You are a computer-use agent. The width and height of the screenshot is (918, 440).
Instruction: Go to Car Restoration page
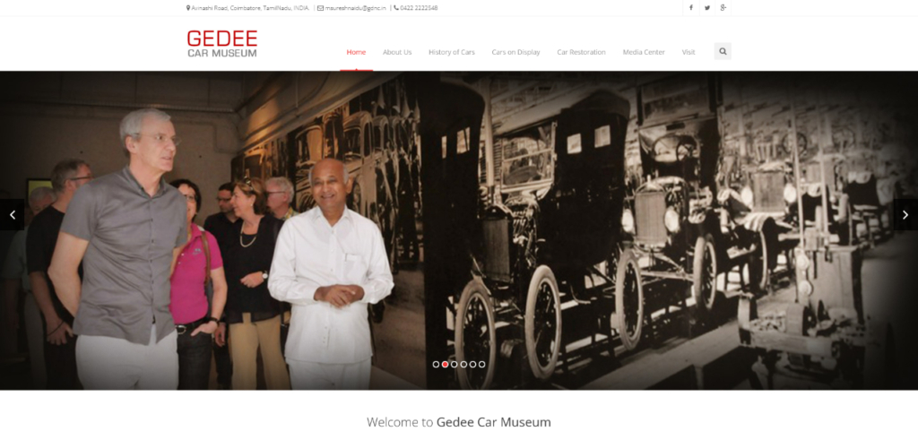click(x=581, y=52)
